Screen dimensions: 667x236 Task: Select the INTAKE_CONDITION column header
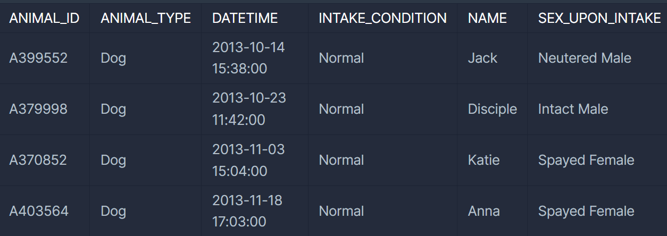(383, 18)
